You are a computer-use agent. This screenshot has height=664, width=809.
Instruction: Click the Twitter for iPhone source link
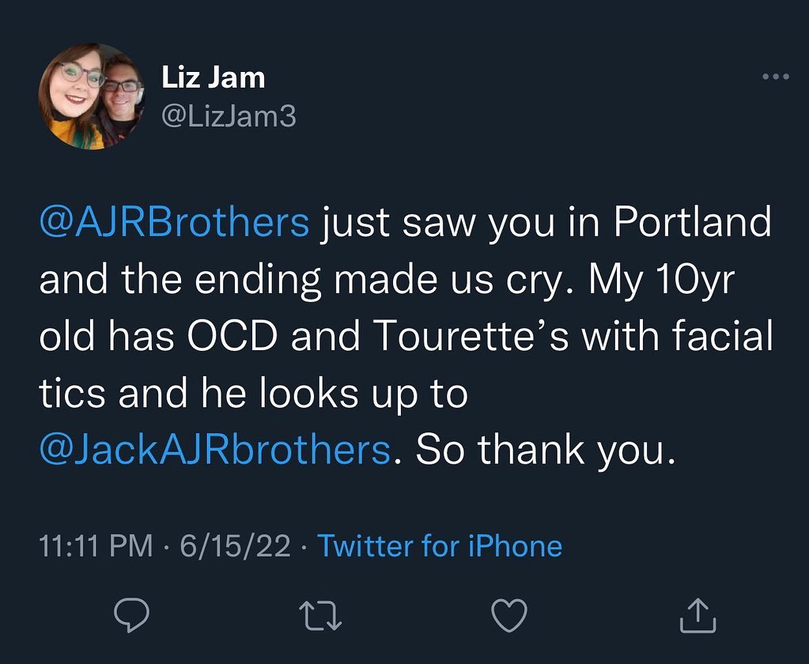[x=440, y=546]
